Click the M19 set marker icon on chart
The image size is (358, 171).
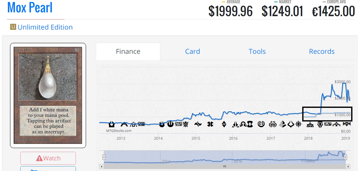(x=328, y=124)
